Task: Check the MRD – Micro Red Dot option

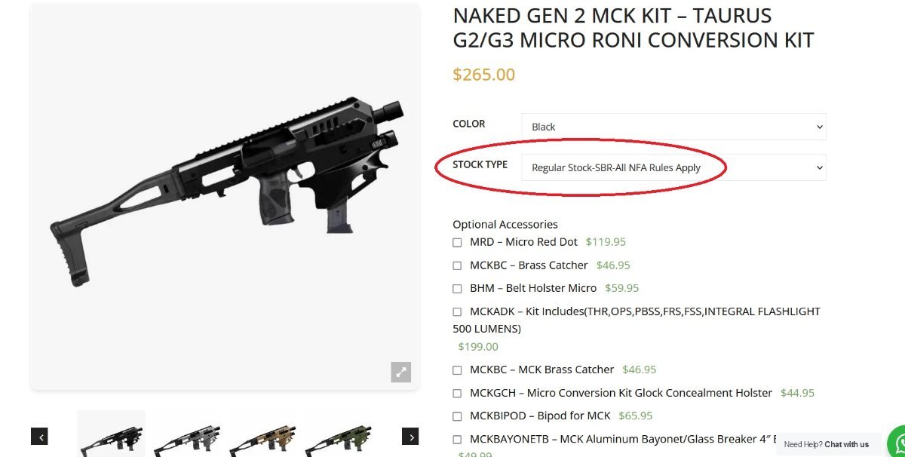Action: point(457,242)
